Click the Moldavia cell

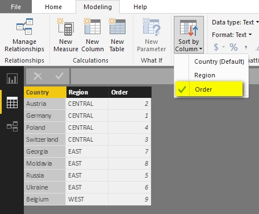pyautogui.click(x=45, y=163)
